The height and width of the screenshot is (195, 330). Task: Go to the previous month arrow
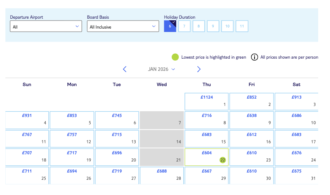pyautogui.click(x=125, y=69)
